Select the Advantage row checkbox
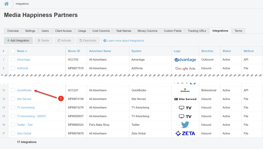Screen dimensions: 263x149 click(13, 60)
